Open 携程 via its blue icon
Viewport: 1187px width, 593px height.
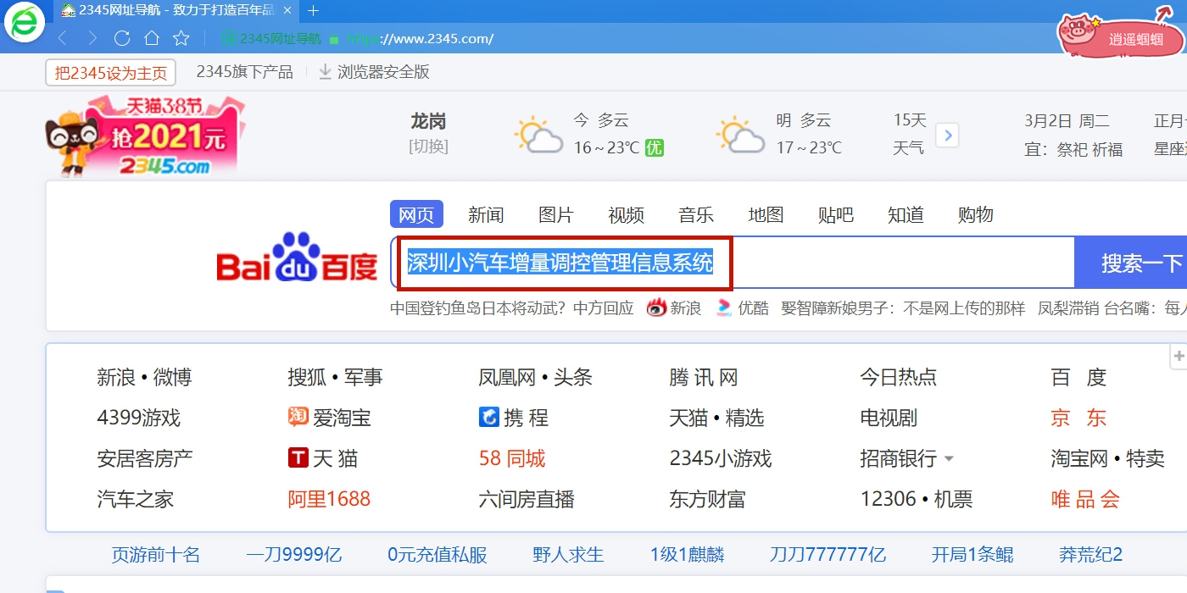click(x=489, y=417)
